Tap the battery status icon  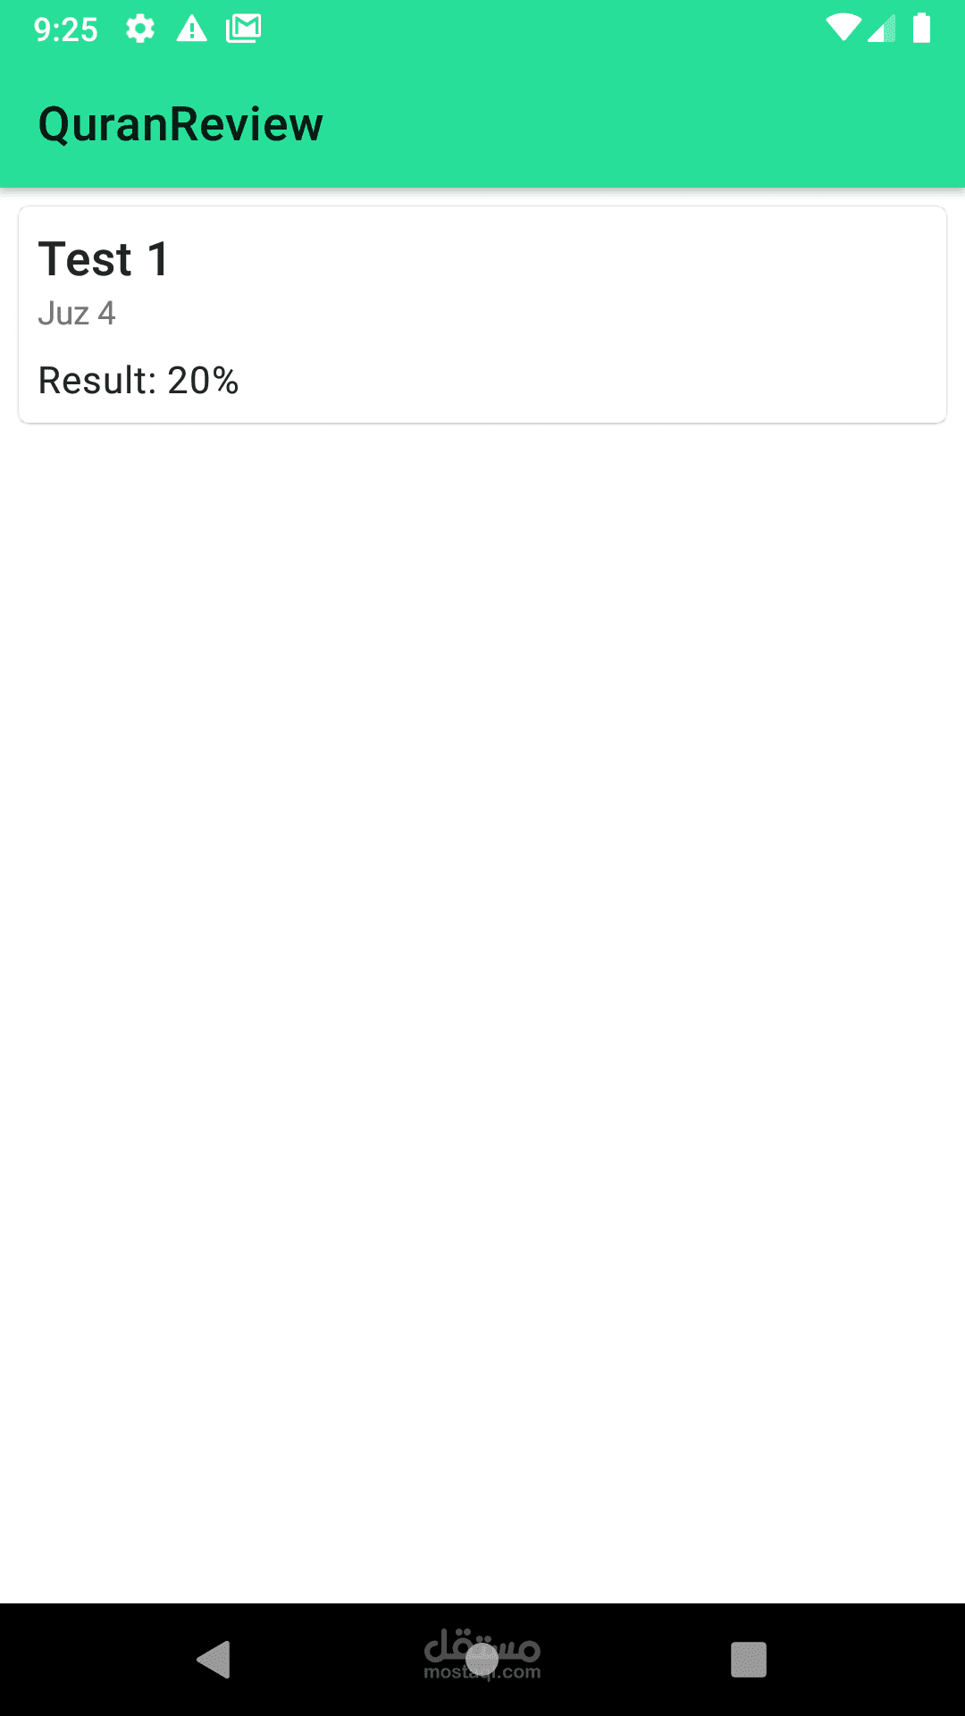921,29
